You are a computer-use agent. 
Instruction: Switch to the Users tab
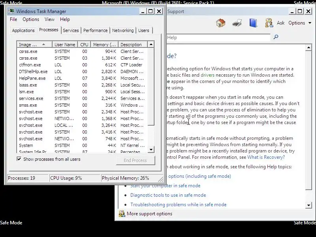(x=144, y=30)
